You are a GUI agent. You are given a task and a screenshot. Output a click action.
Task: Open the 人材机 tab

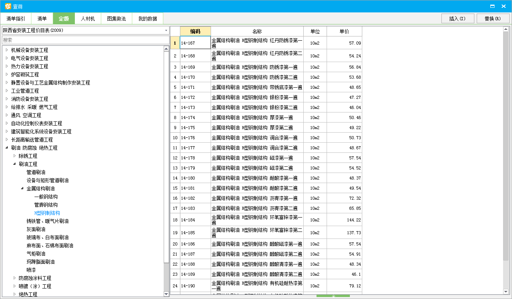click(x=88, y=19)
